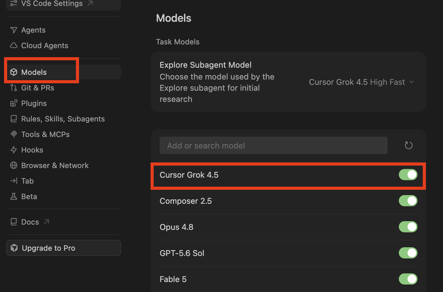443x292 pixels.
Task: Open the Explore Subagent Model dropdown
Action: 361,82
